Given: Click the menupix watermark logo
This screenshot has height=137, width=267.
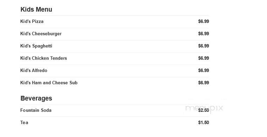Looking at the screenshot, I should click(x=204, y=108).
